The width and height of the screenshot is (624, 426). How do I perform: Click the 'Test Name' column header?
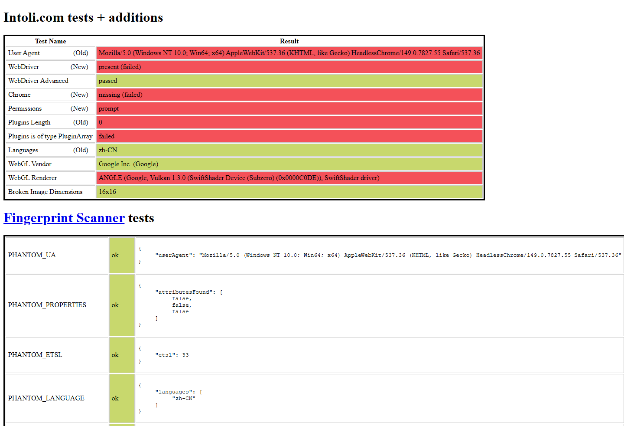50,41
